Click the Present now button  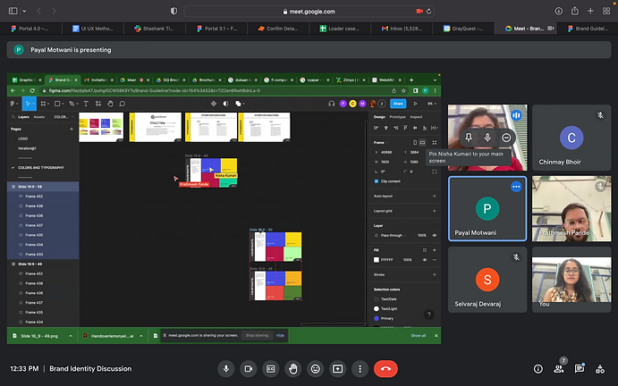tap(337, 369)
